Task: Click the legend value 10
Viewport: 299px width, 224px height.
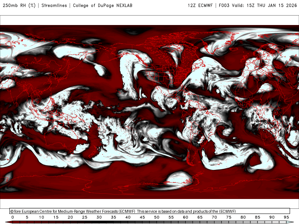Action: coord(41,217)
